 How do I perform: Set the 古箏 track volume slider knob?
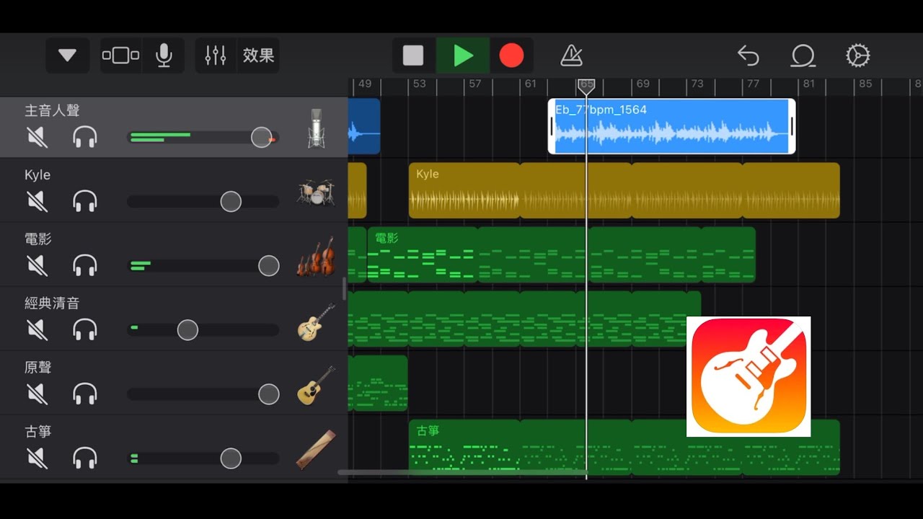pos(231,458)
